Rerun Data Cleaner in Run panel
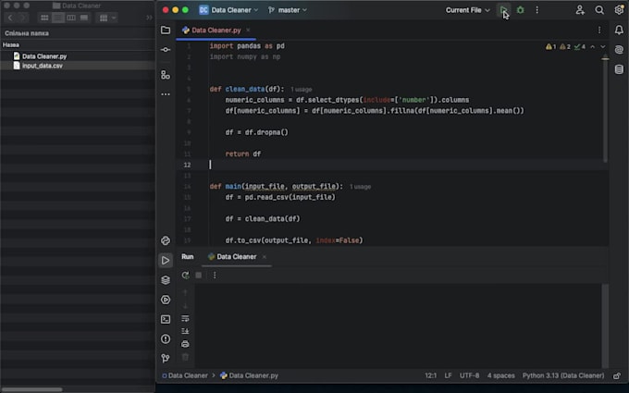Screen dimensions: 629x393 tap(185, 276)
